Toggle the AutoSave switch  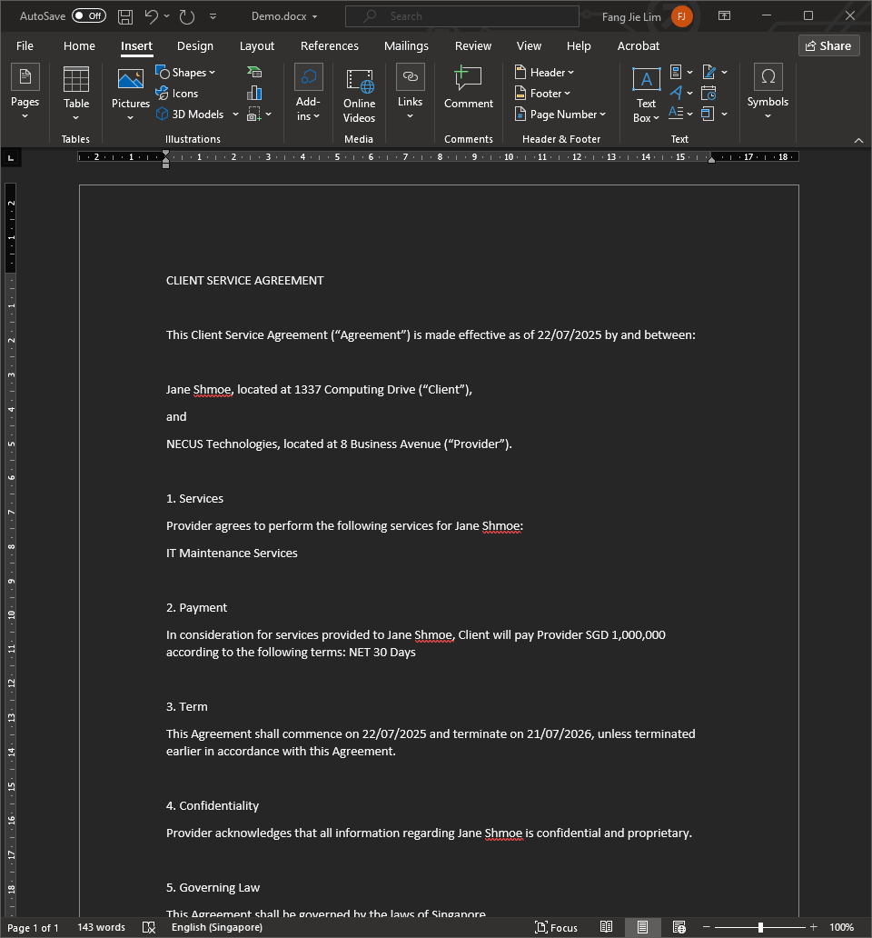pos(89,16)
